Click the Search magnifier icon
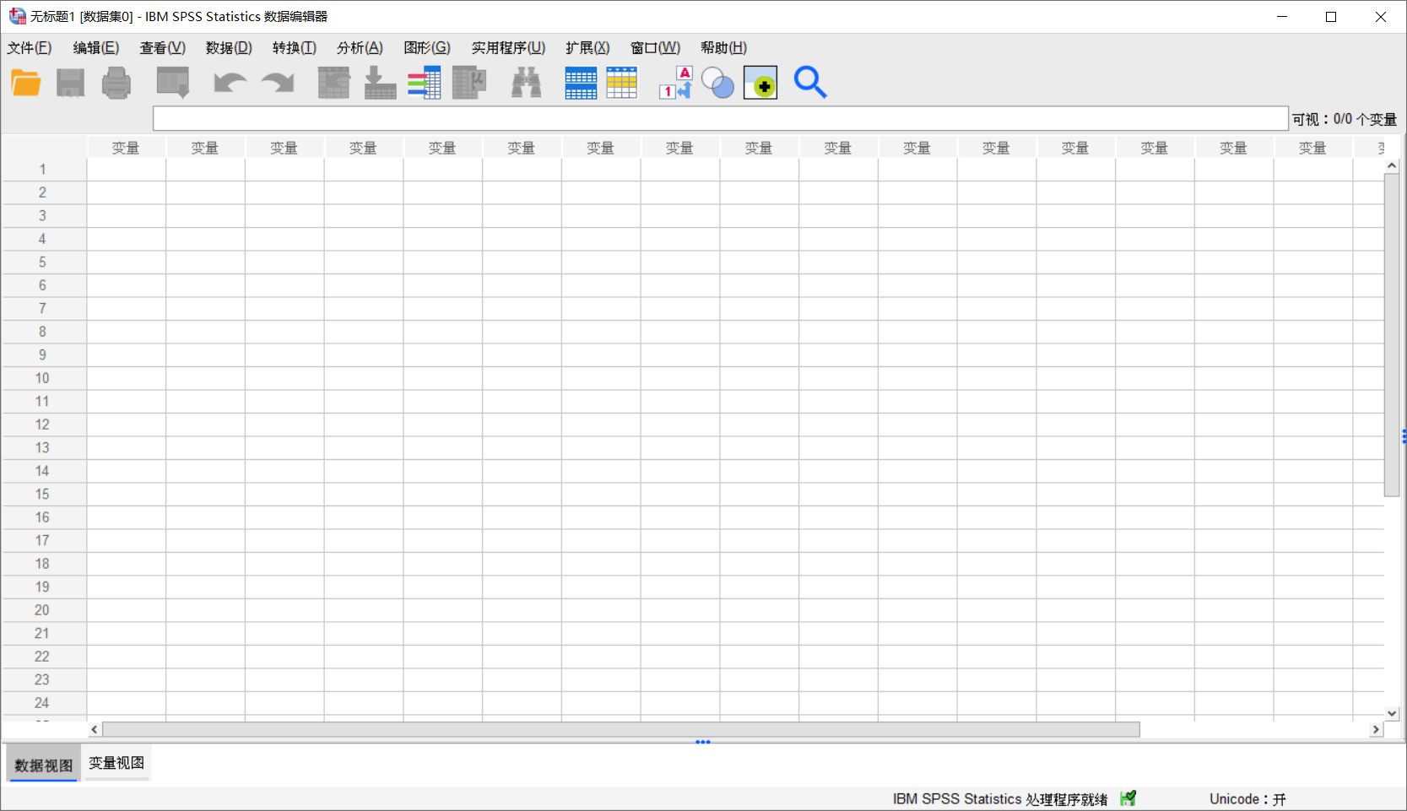The height and width of the screenshot is (811, 1407). 810,83
